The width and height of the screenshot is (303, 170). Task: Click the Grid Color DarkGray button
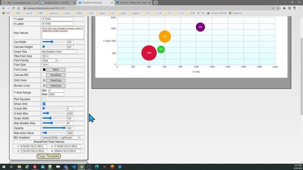click(56, 80)
